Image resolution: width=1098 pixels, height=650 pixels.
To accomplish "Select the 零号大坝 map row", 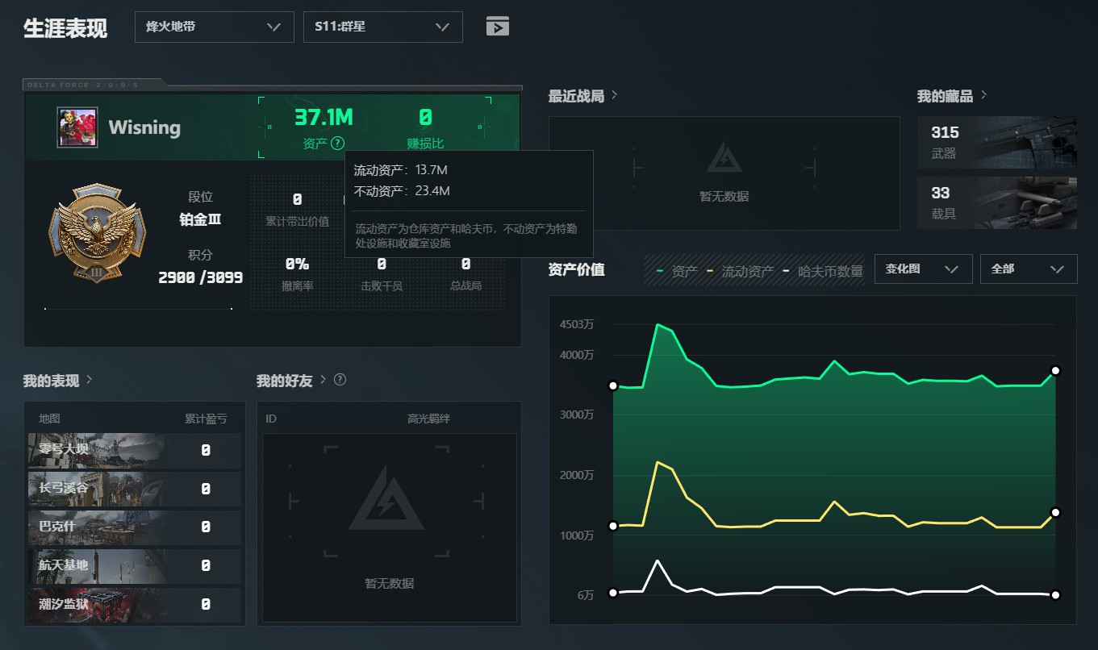I will [135, 451].
